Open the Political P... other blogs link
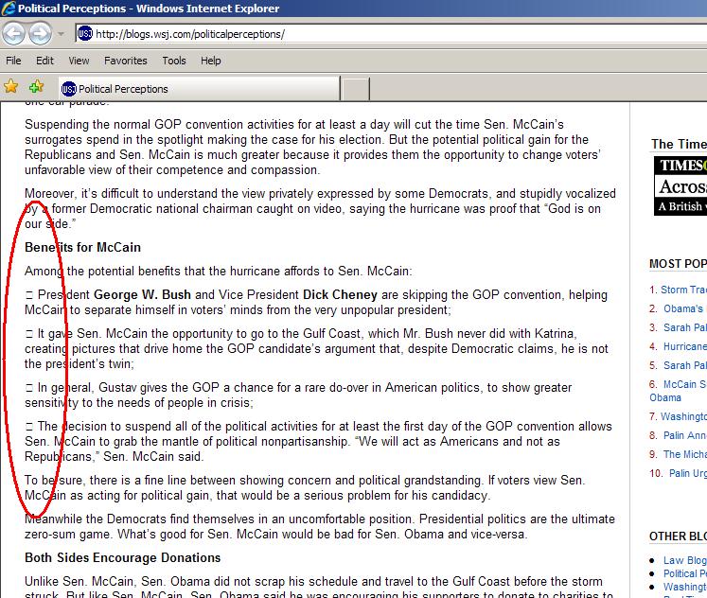707x598 pixels. click(685, 573)
